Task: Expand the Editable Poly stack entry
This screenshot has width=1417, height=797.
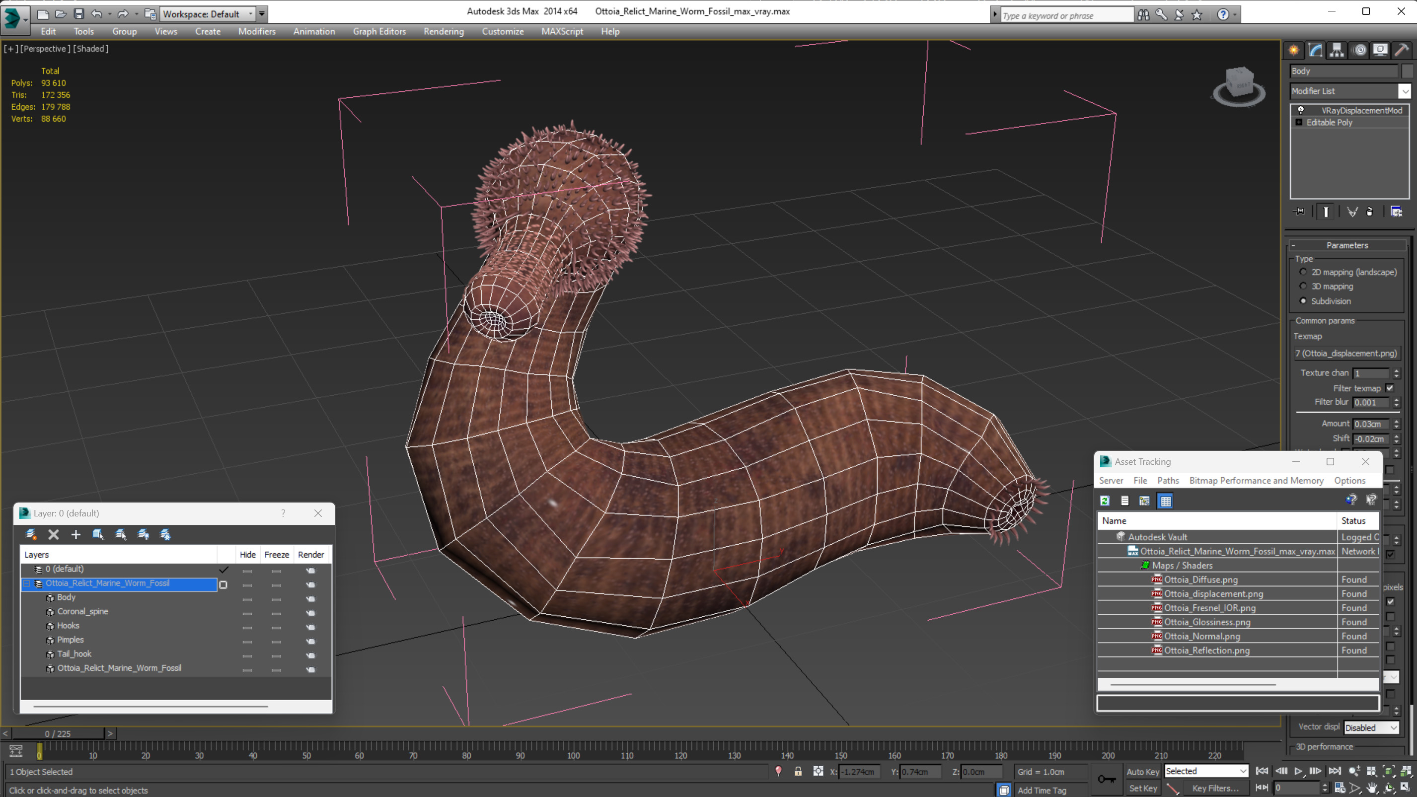Action: [x=1299, y=122]
